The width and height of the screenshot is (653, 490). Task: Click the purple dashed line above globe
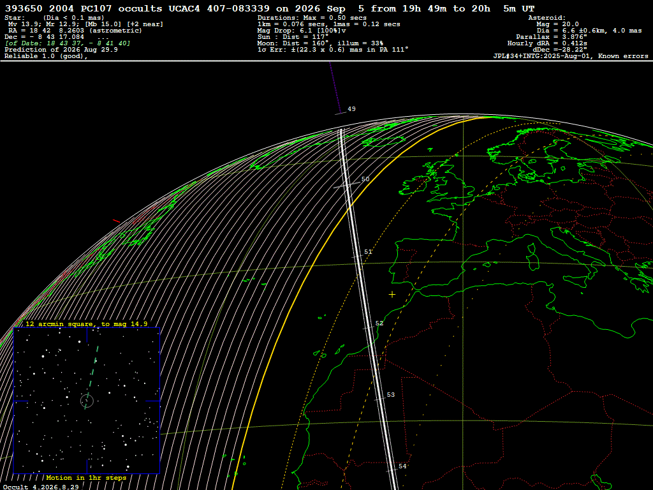pyautogui.click(x=335, y=87)
